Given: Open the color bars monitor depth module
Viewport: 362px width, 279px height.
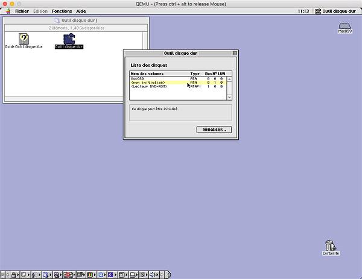Looking at the screenshot, I should tap(91, 275).
